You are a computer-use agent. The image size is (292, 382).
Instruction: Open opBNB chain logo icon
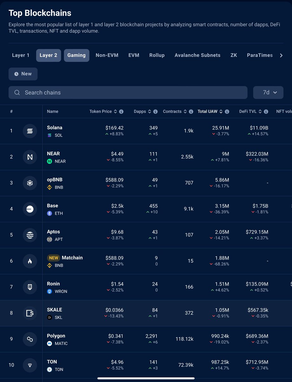pos(30,183)
